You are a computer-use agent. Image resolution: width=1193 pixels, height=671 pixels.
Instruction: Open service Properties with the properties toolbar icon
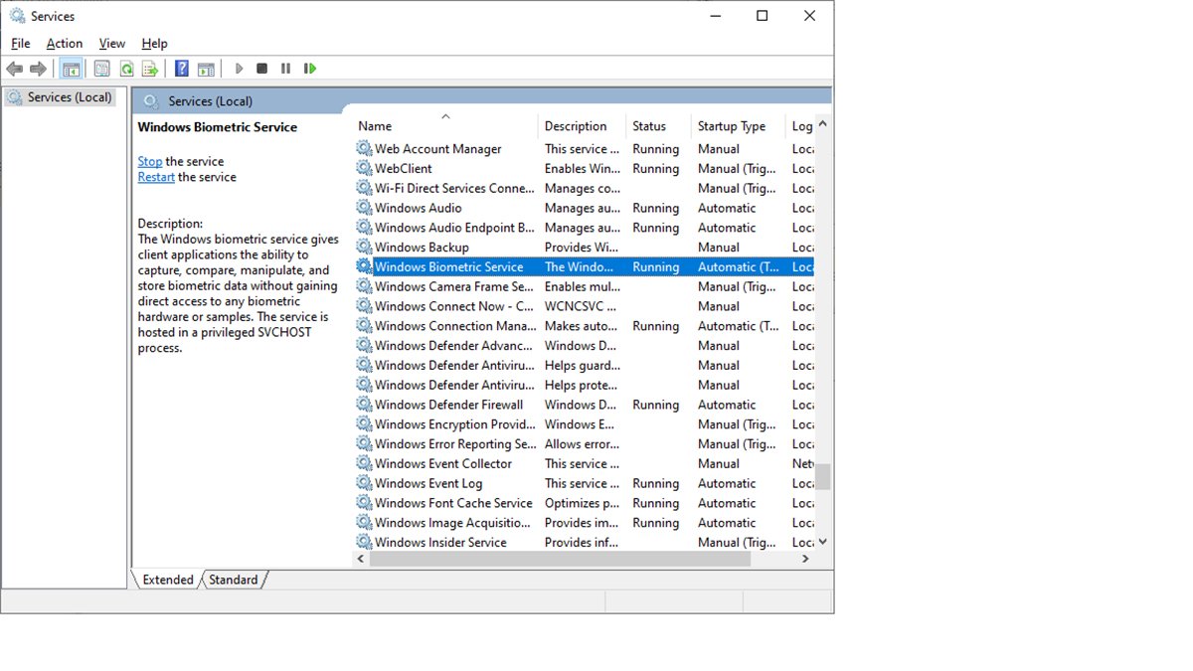(x=101, y=68)
